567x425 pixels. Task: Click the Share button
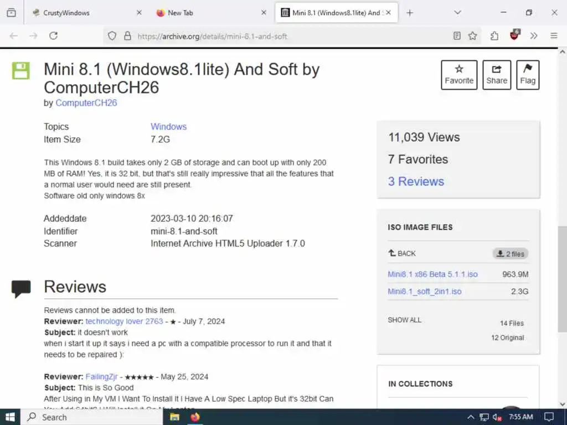coord(497,75)
